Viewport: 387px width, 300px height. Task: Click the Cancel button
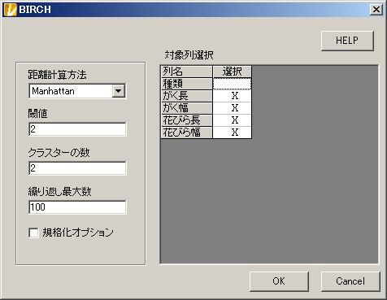click(x=350, y=281)
